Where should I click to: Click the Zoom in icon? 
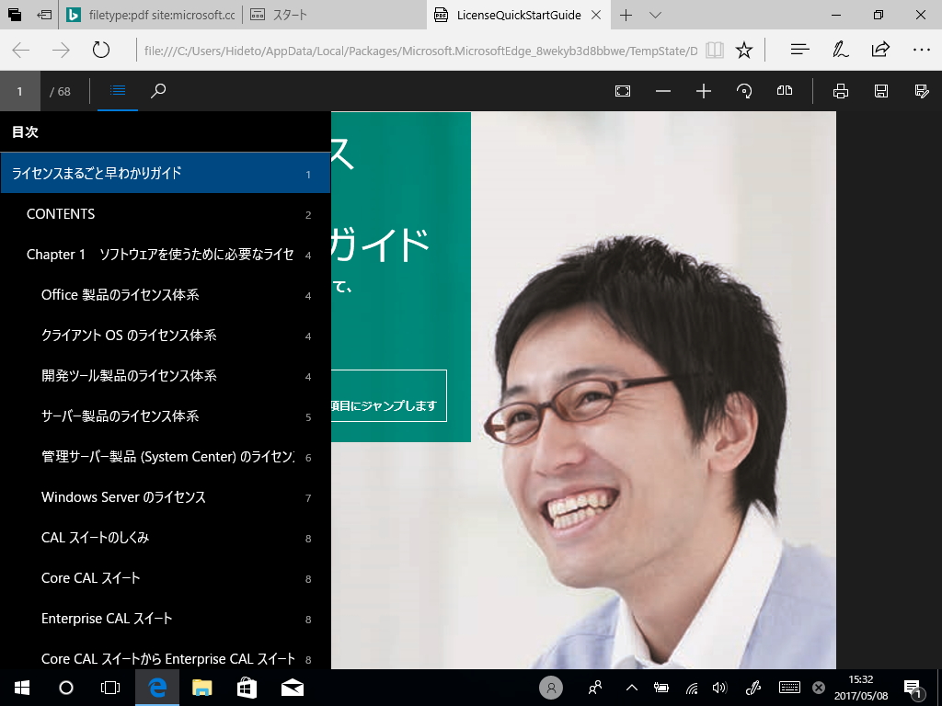[703, 91]
